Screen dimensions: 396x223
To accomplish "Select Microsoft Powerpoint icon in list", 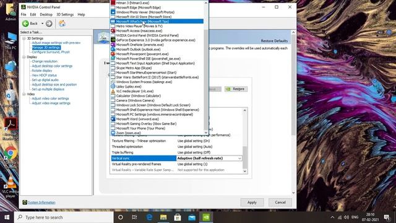I will click(x=113, y=54).
